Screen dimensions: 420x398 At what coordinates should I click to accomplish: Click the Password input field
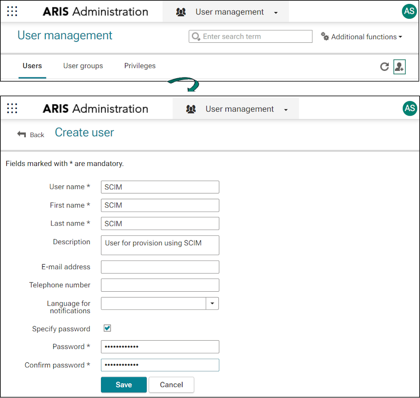[160, 346]
